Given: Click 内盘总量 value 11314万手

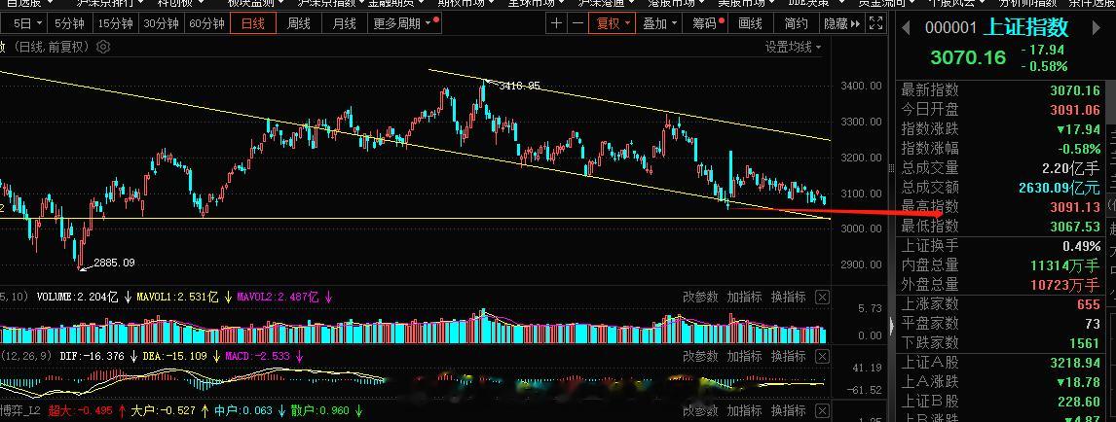Looking at the screenshot, I should click(1064, 265).
